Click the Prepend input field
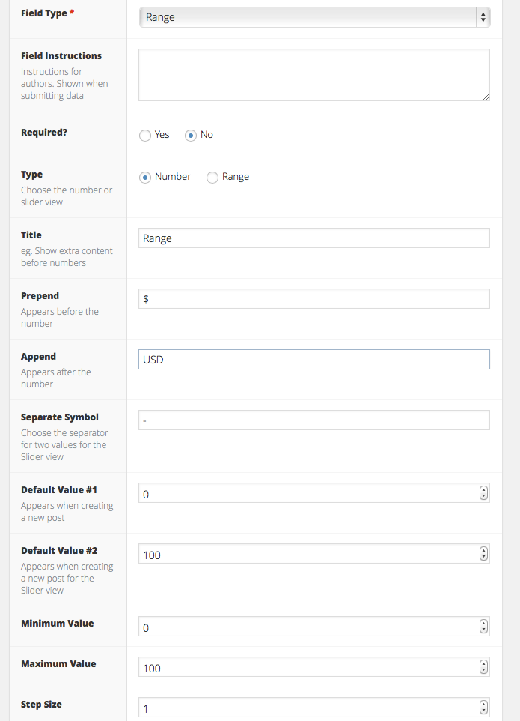The height and width of the screenshot is (721, 520). point(314,299)
